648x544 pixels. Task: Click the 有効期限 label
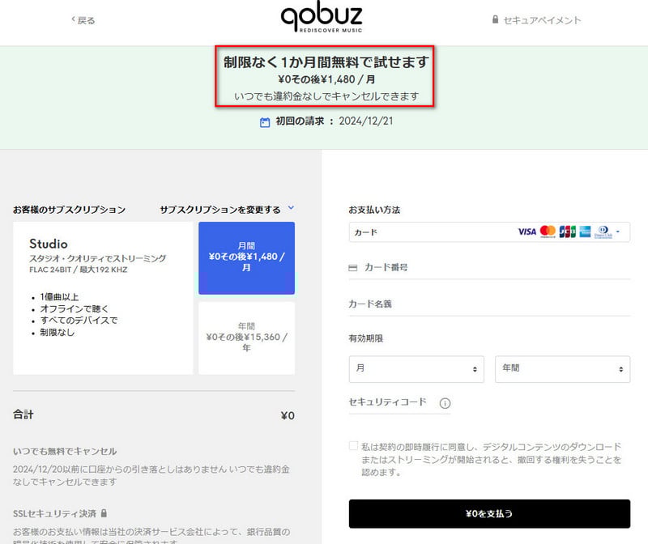tap(366, 338)
